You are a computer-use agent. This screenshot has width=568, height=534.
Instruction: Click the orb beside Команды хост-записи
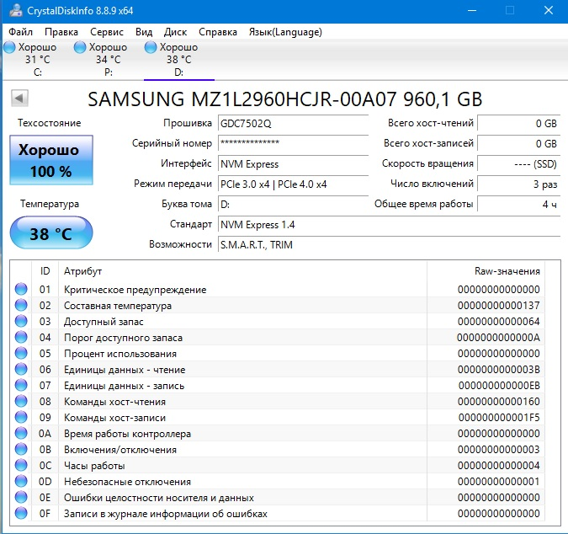21,417
